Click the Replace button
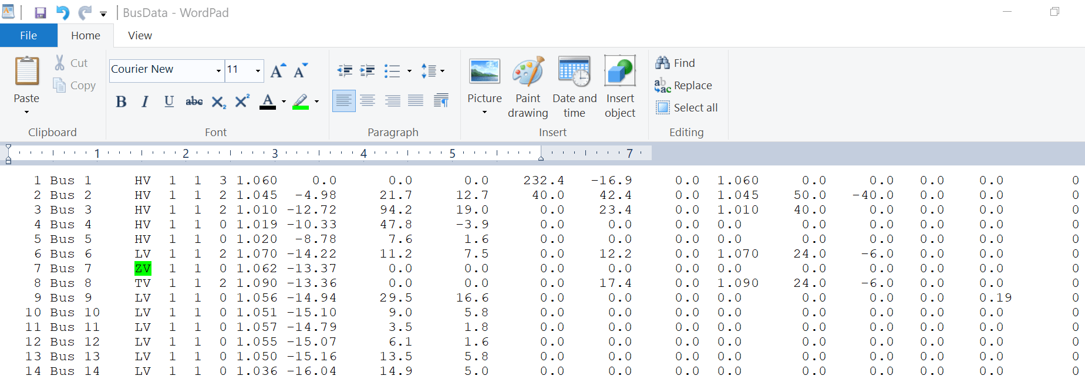 [684, 86]
